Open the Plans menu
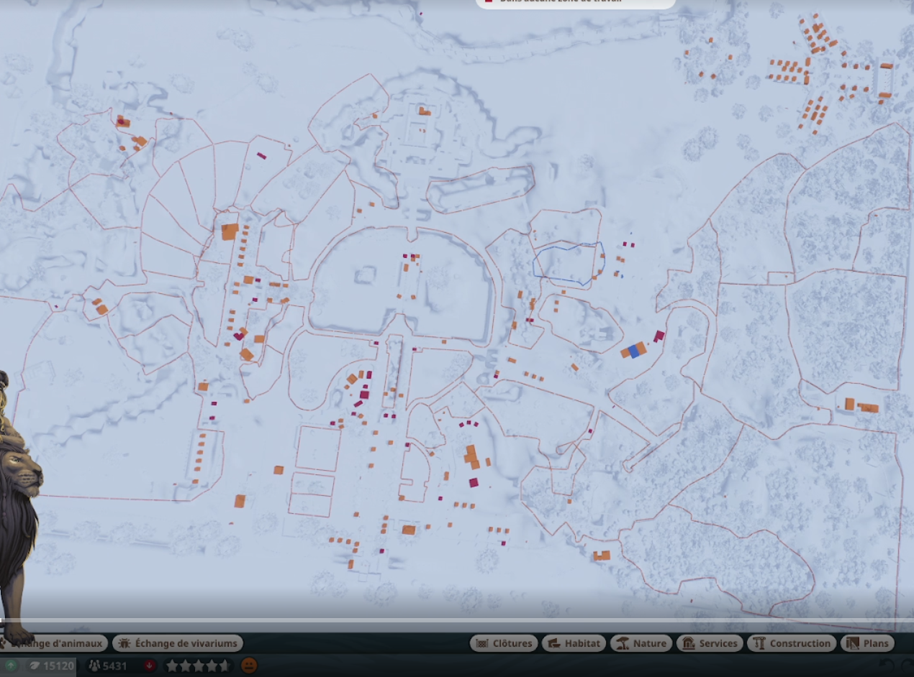 [x=867, y=643]
